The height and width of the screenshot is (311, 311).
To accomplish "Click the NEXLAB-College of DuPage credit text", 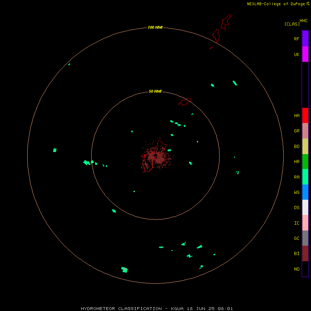I will (276, 4).
